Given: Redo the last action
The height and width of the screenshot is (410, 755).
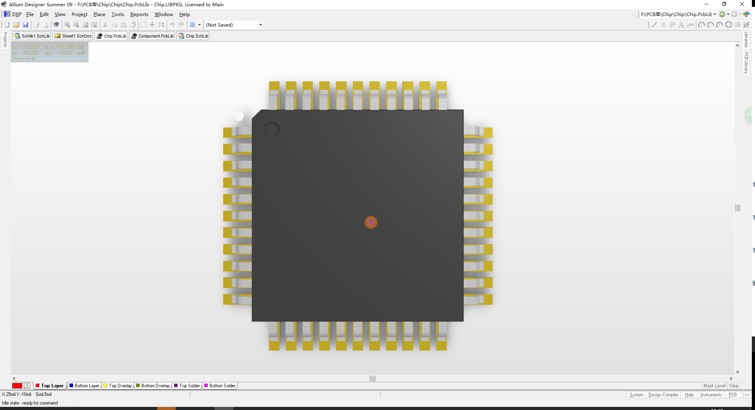Looking at the screenshot, I should pyautogui.click(x=182, y=25).
